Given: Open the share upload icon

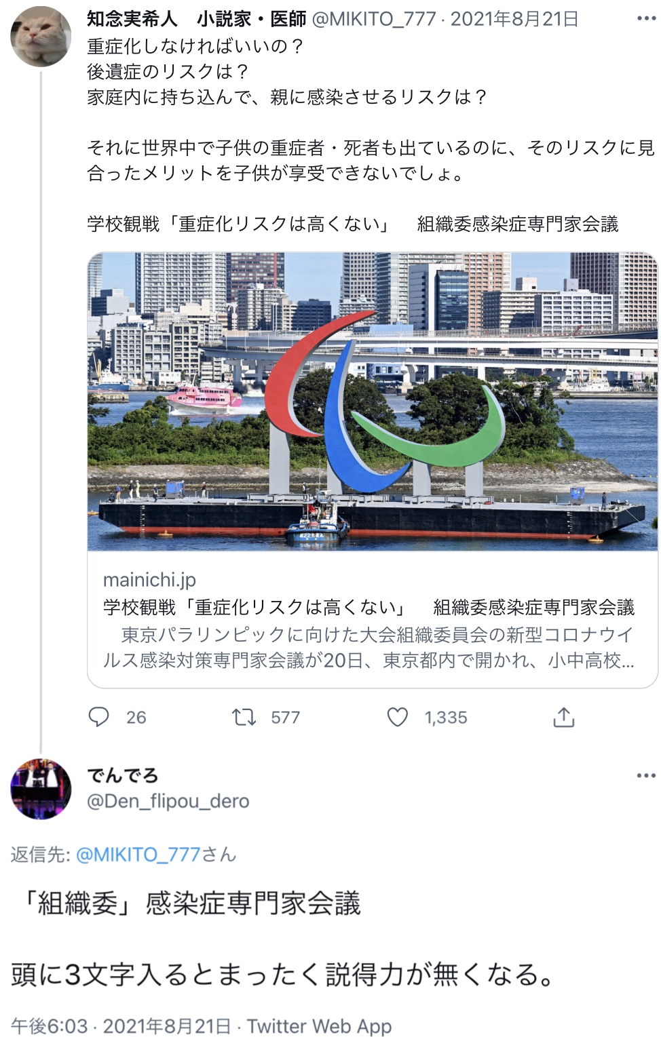Looking at the screenshot, I should click(x=564, y=717).
